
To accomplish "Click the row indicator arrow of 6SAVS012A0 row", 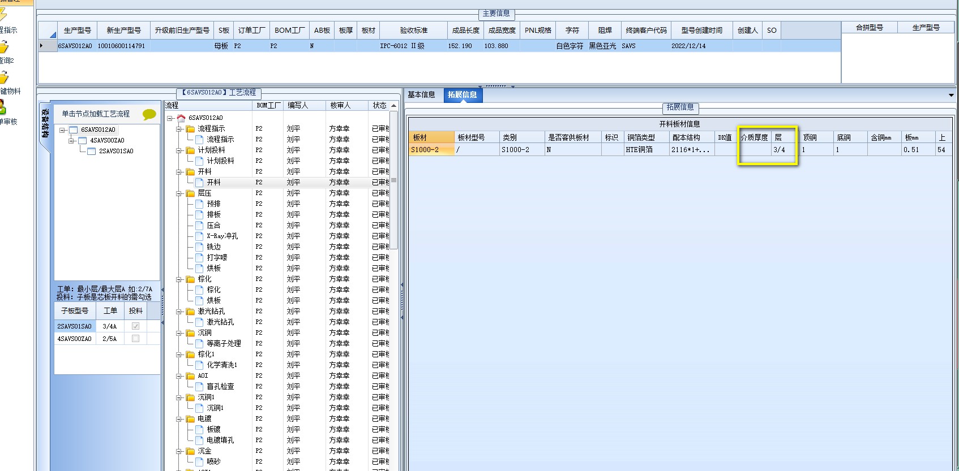I will coord(41,46).
